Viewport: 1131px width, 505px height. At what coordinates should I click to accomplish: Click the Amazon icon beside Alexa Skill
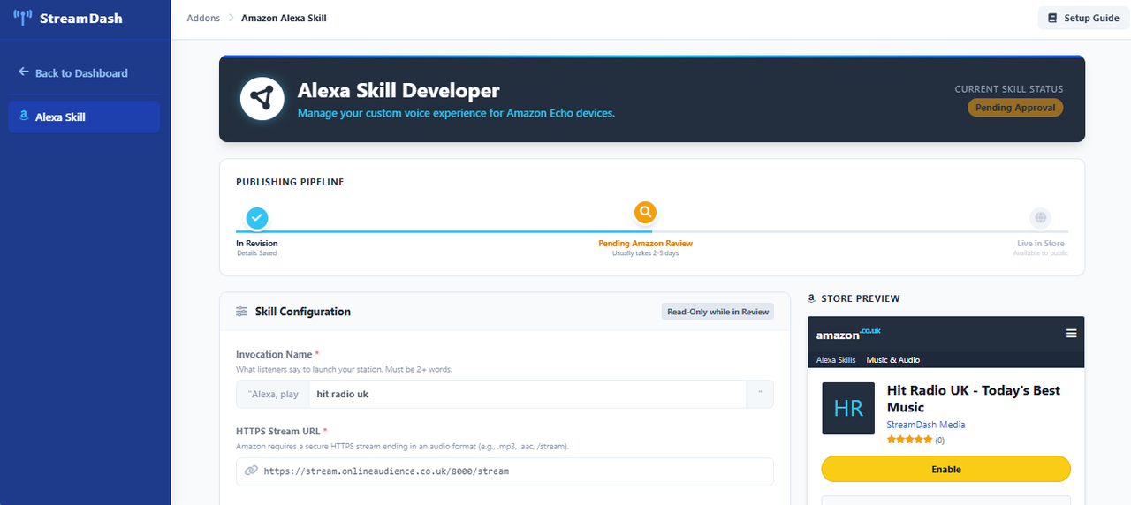[24, 117]
